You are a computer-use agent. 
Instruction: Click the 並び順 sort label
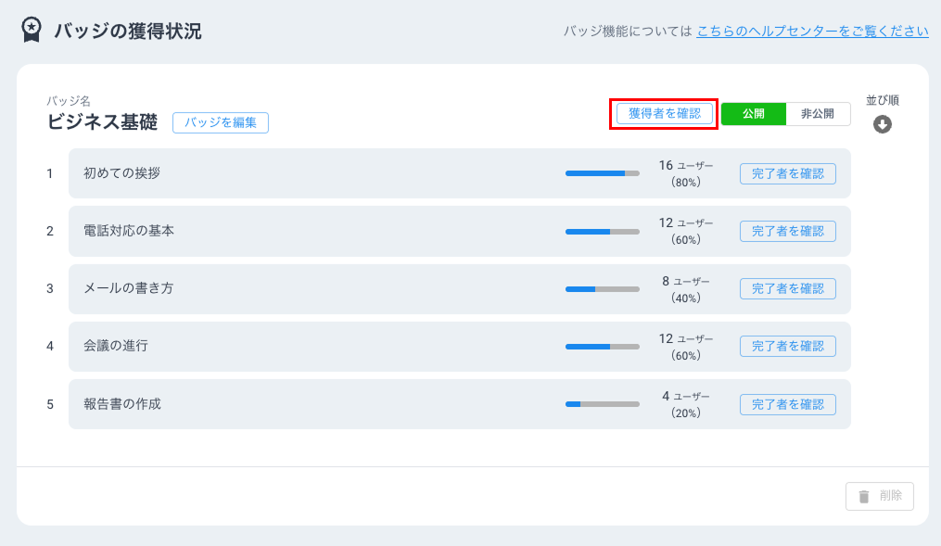pyautogui.click(x=882, y=100)
